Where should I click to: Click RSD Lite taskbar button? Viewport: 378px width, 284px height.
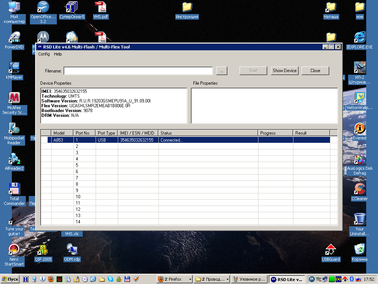pos(287,280)
